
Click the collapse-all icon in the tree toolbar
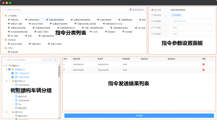[56, 60]
